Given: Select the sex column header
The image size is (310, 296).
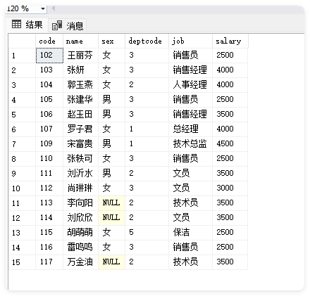Looking at the screenshot, I should [111, 41].
